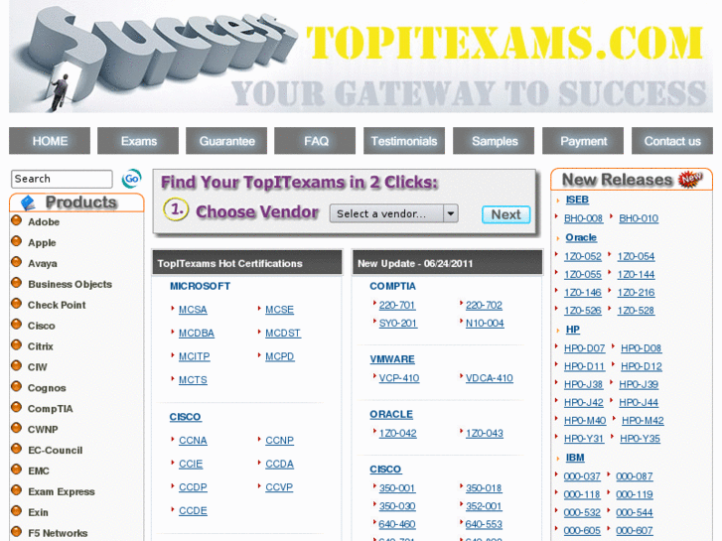Open the 1Z0-052 exam link
Viewport: 722px width, 541px height.
point(583,256)
